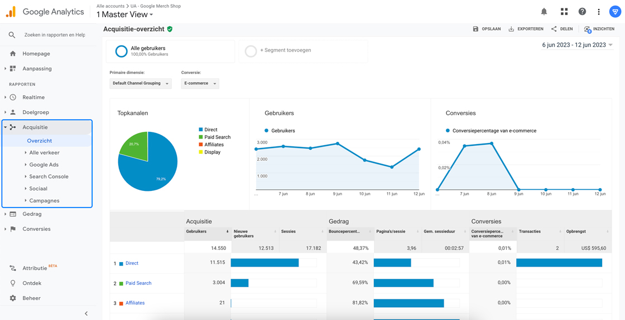
Task: Click the search reports input field
Action: [55, 35]
